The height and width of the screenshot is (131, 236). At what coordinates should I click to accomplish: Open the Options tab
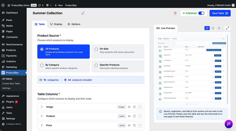(x=74, y=24)
